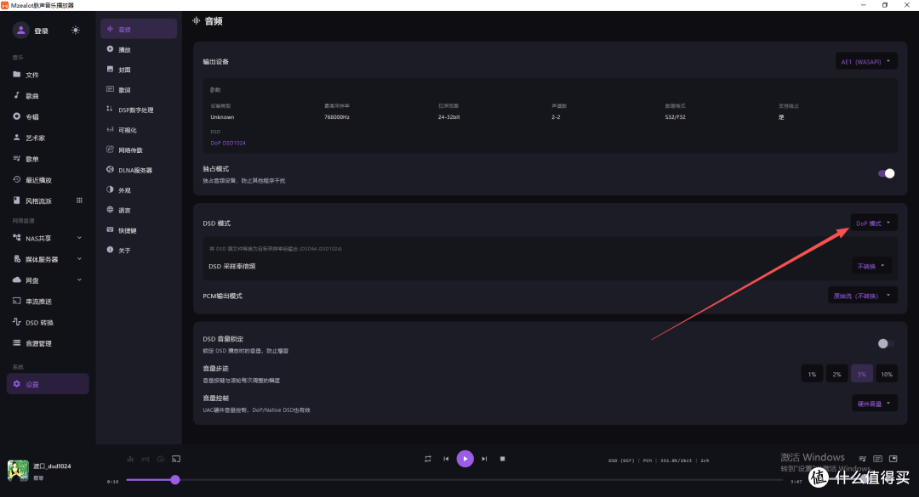Open the DSD 采样率倍频 不转换 dropdown
This screenshot has height=497, width=919.
click(871, 267)
